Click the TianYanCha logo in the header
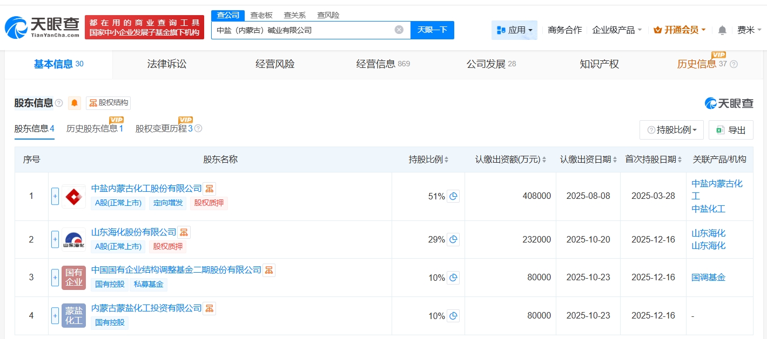Screen dimensions: 767x339 (x=42, y=27)
